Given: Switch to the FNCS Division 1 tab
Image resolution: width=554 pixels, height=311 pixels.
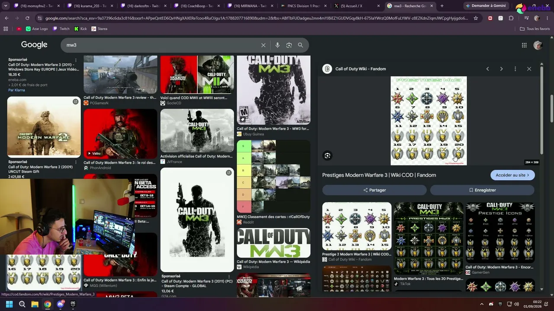Looking at the screenshot, I should (x=303, y=6).
